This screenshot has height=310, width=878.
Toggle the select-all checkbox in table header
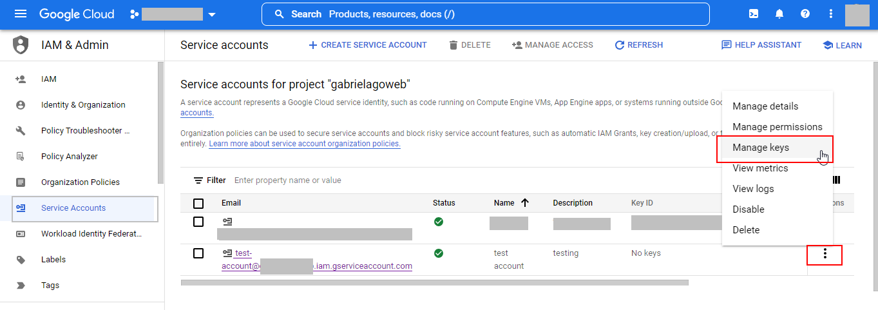click(198, 204)
